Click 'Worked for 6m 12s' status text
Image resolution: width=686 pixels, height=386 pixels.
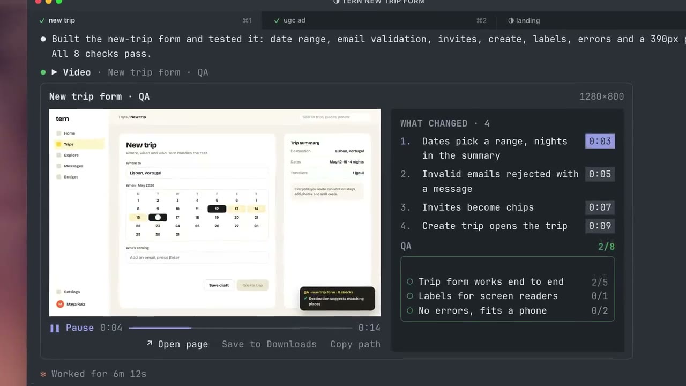99,374
